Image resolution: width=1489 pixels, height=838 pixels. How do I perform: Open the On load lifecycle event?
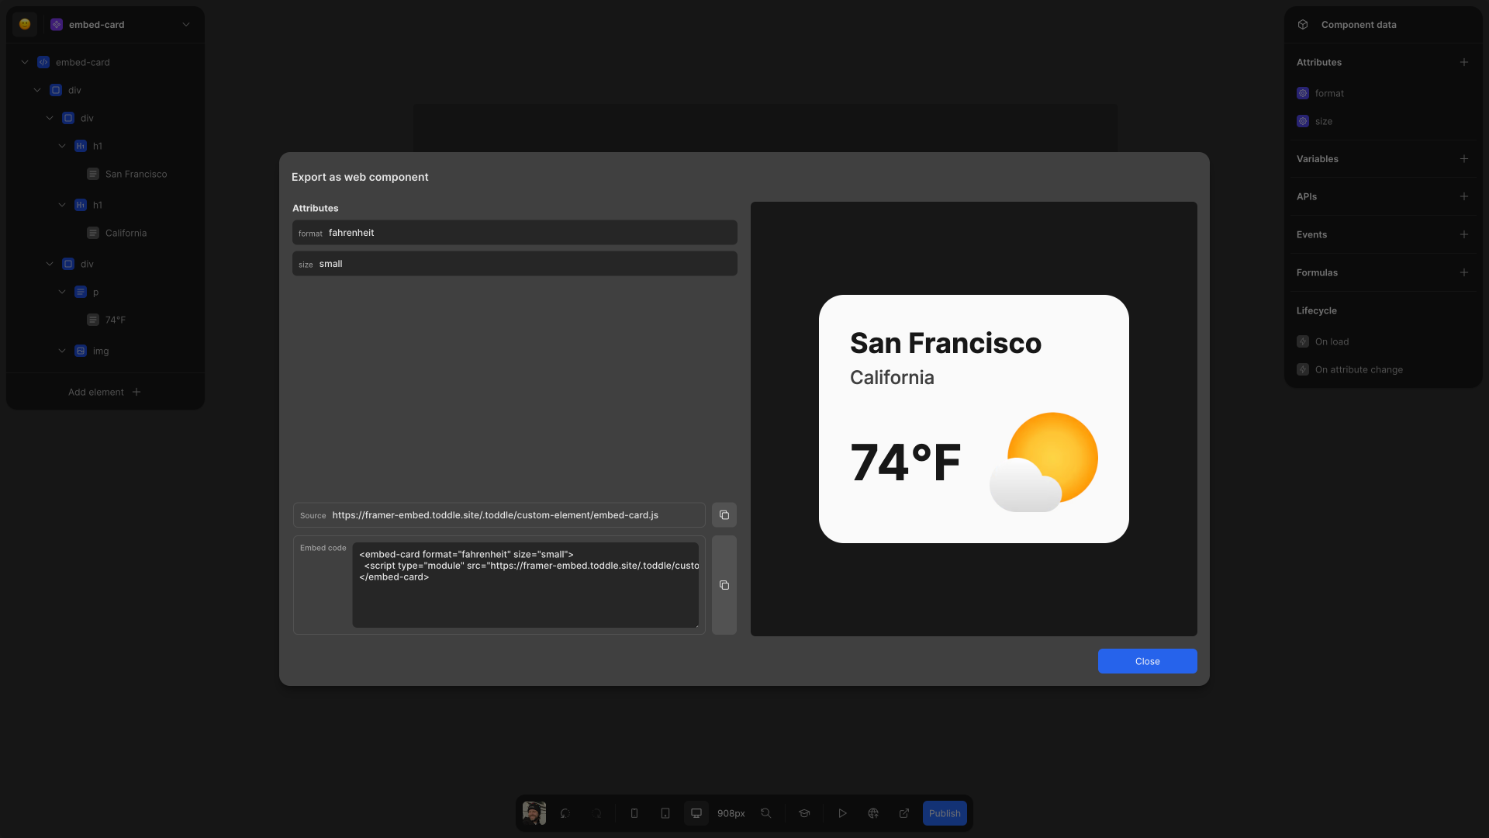click(x=1332, y=341)
